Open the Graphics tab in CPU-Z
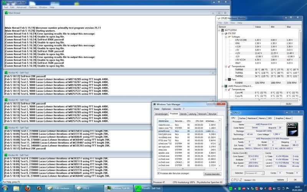The width and height of the screenshot is (307, 192). pyautogui.click(x=279, y=118)
